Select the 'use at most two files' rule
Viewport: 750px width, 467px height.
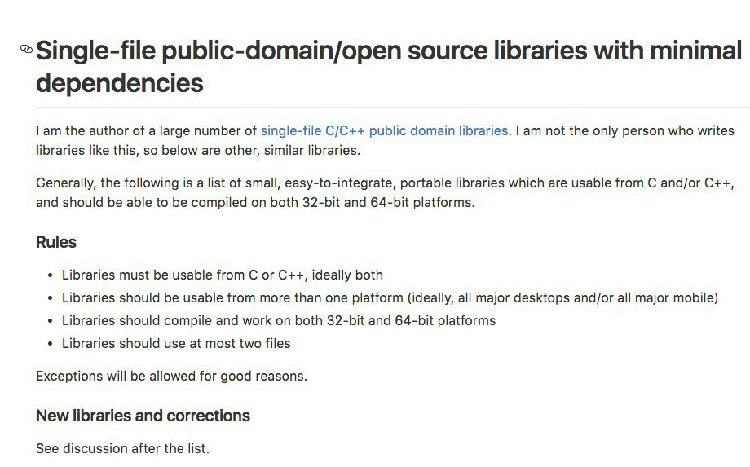pyautogui.click(x=176, y=343)
